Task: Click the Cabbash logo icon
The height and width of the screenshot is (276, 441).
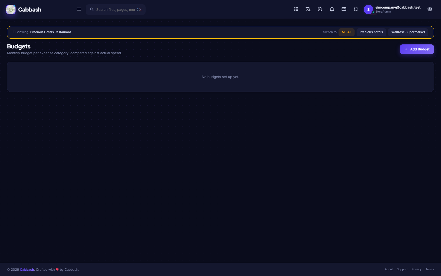Action: pyautogui.click(x=11, y=10)
